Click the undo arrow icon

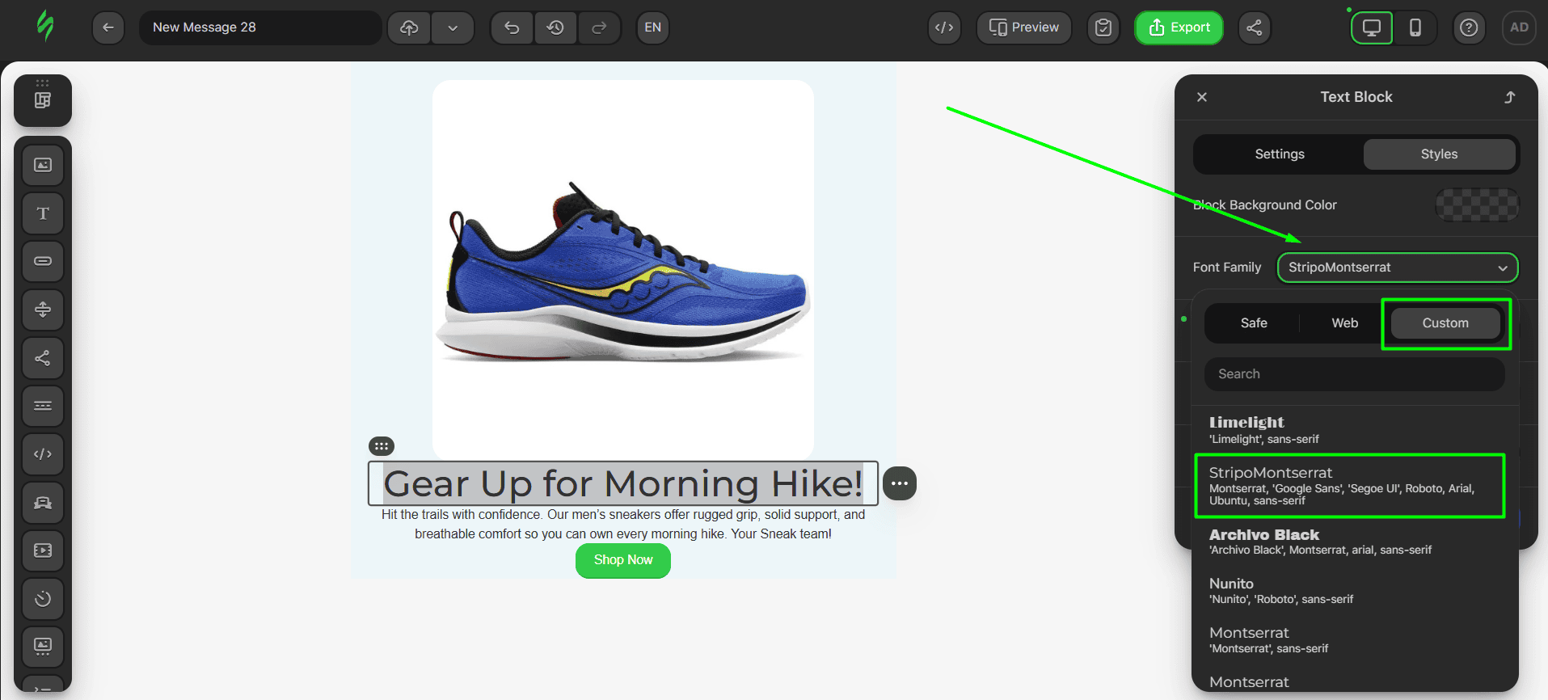click(x=512, y=27)
